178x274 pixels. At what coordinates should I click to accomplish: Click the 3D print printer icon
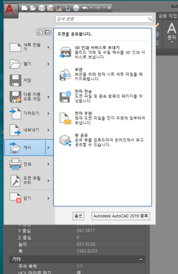65,52
